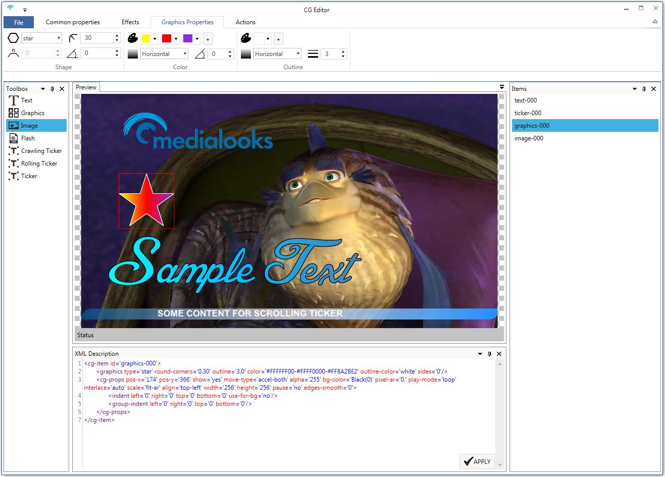Click the shape rotation angle icon

[73, 53]
